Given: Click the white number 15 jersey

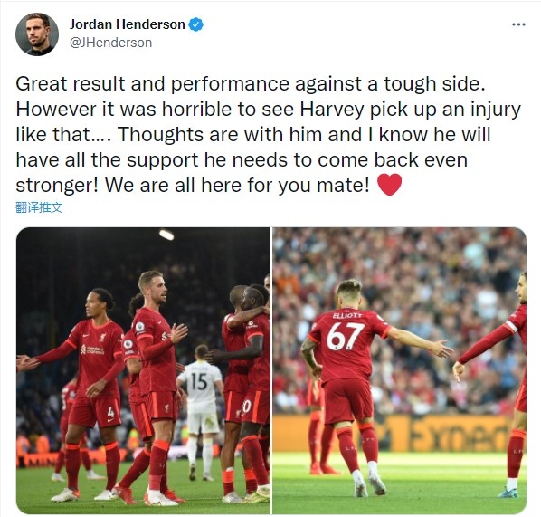Looking at the screenshot, I should click(199, 381).
